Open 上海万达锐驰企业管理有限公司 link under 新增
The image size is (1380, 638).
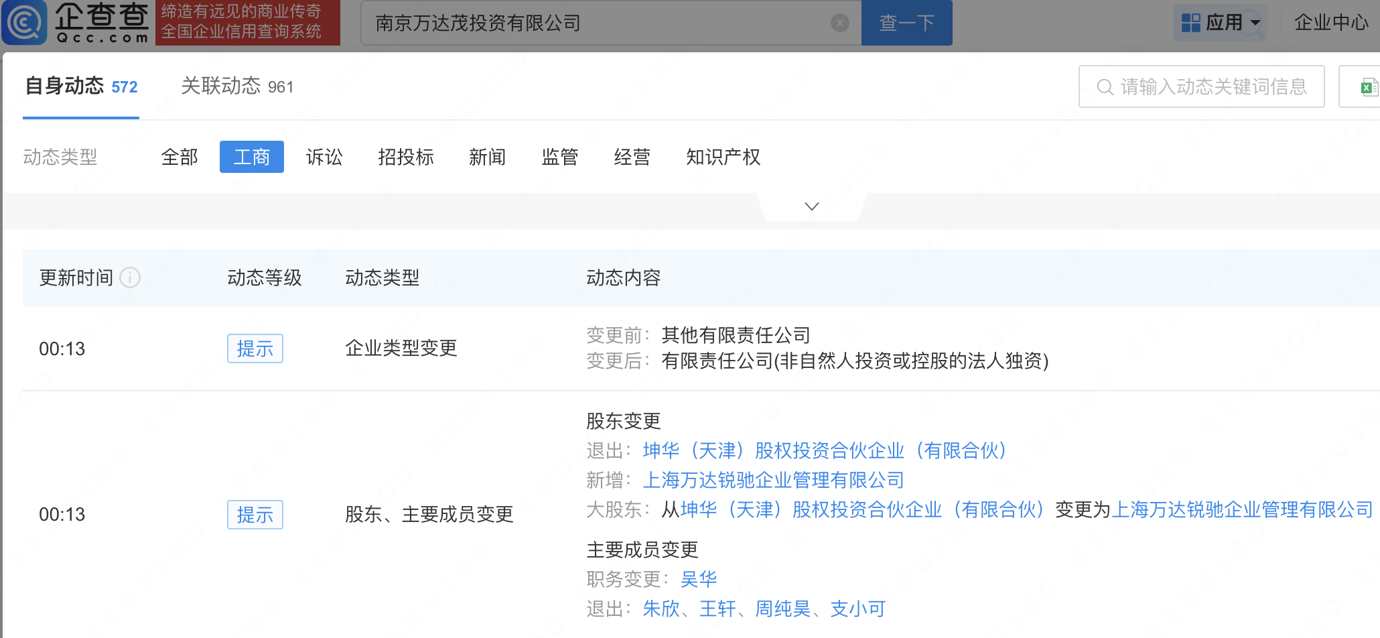point(774,480)
